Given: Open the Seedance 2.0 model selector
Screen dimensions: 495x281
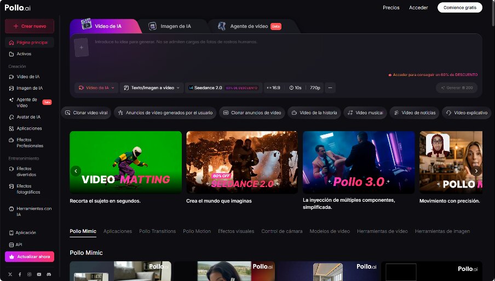Looking at the screenshot, I should [223, 87].
